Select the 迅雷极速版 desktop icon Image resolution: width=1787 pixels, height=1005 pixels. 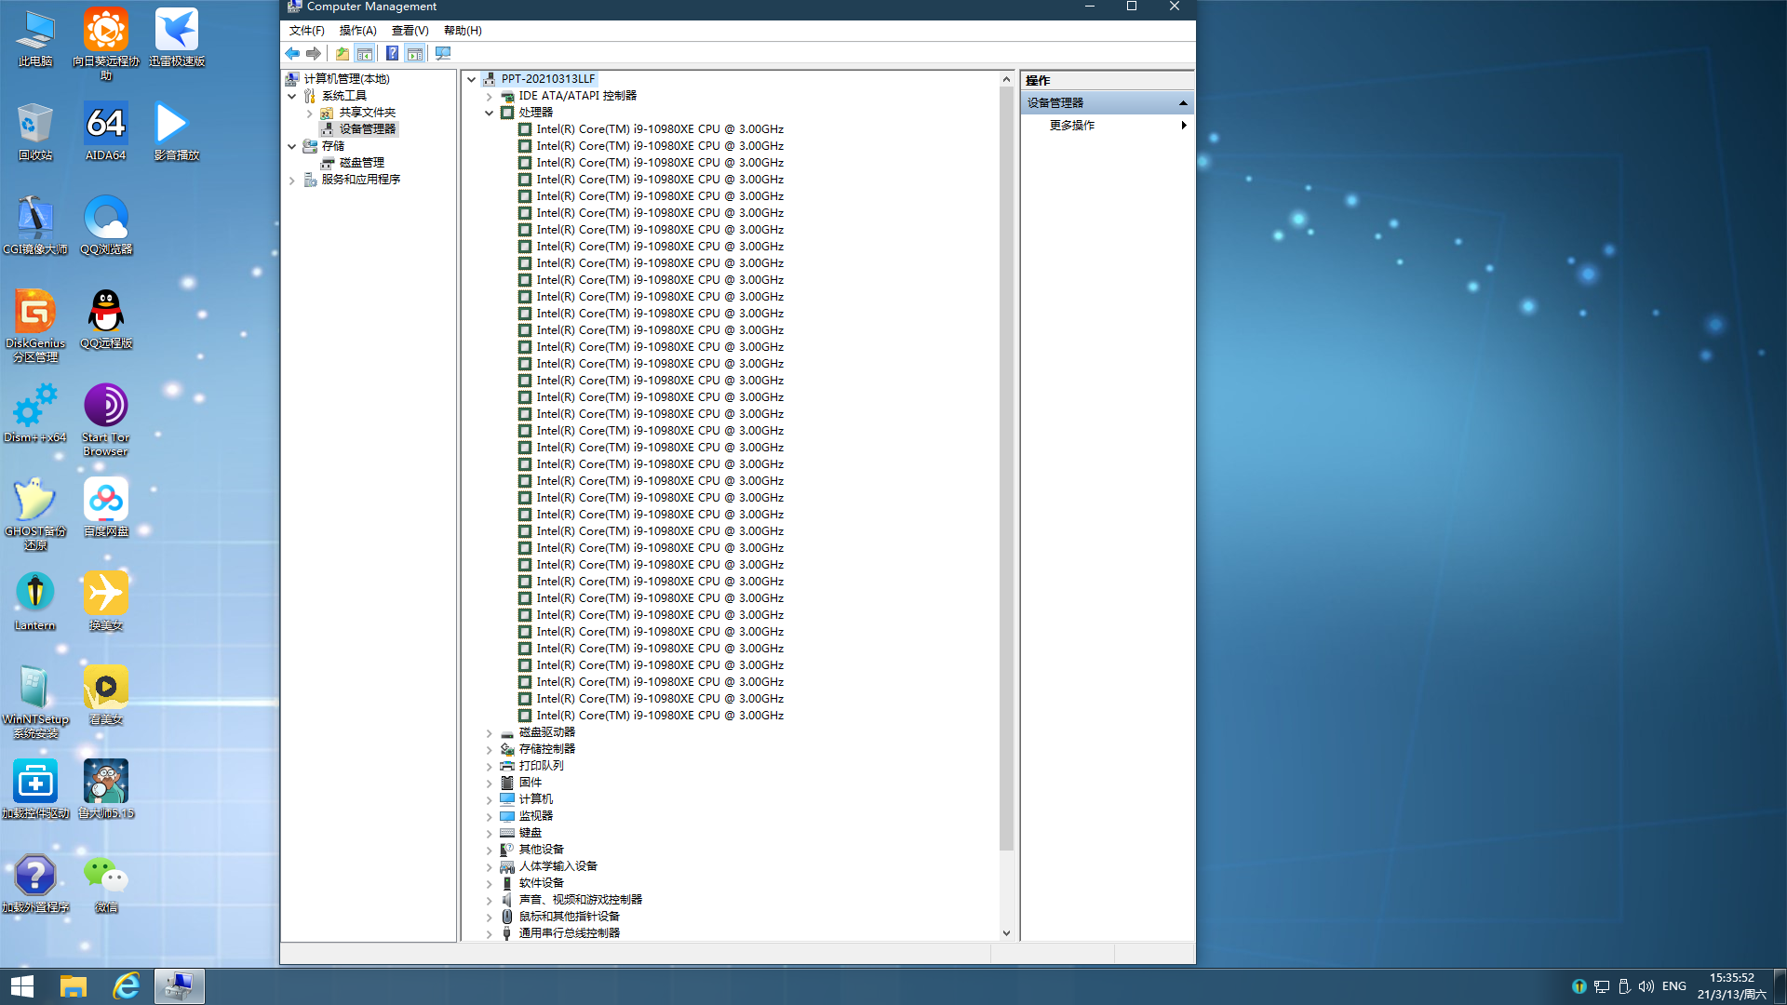pyautogui.click(x=177, y=38)
